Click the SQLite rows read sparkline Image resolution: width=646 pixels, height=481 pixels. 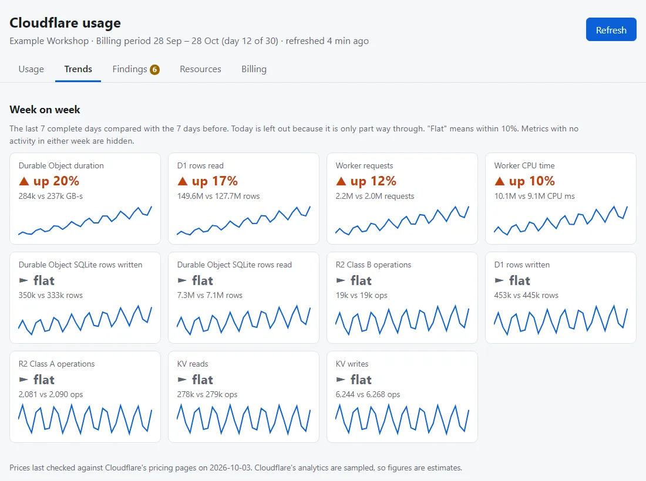(244, 320)
